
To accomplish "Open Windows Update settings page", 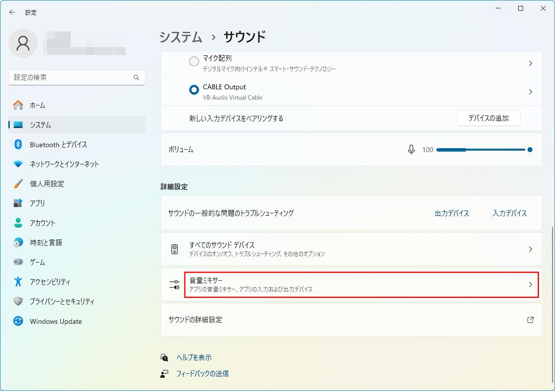I will click(77, 321).
